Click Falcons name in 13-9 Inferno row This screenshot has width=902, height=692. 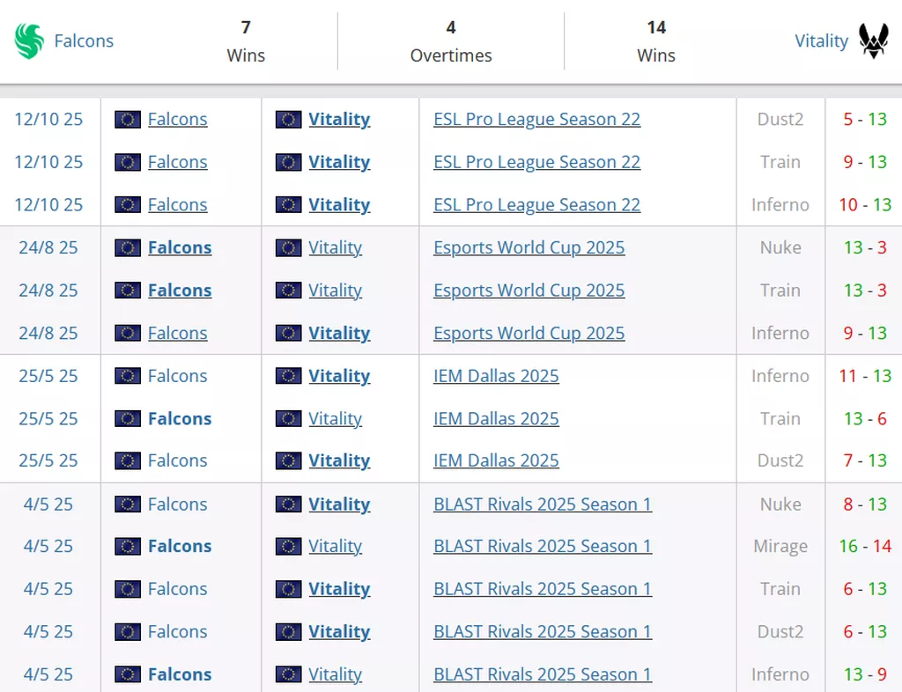[x=180, y=674]
